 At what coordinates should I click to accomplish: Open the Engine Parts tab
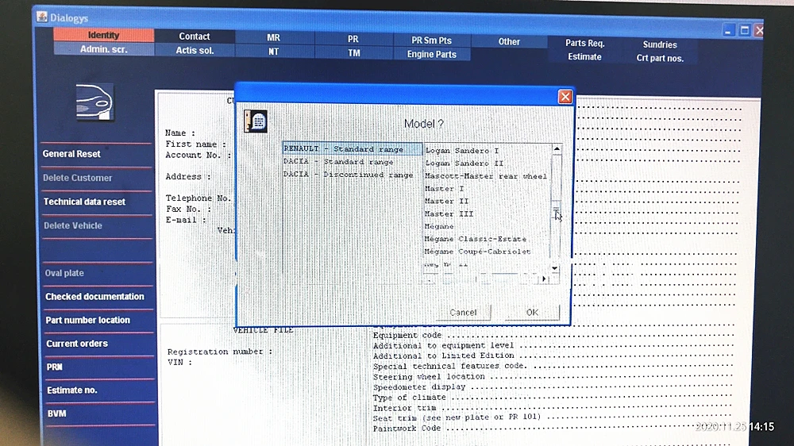tap(431, 54)
